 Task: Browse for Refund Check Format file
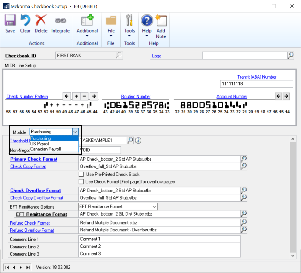click(244, 222)
